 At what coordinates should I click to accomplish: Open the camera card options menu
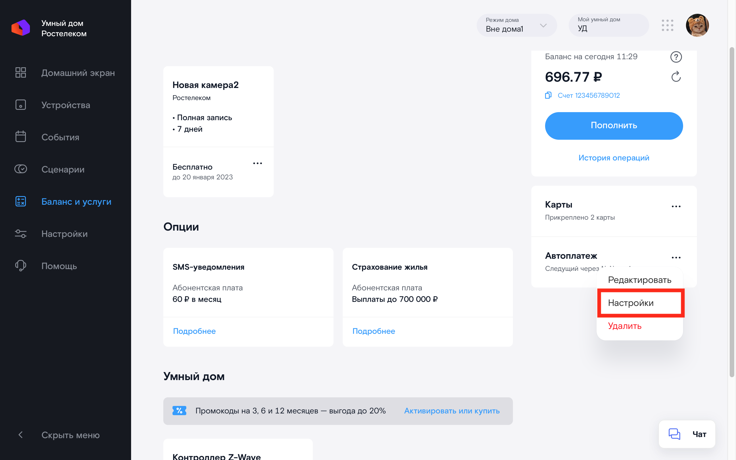[x=257, y=163]
